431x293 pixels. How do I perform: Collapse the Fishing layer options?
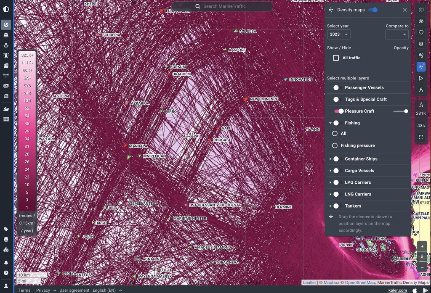[x=330, y=123]
